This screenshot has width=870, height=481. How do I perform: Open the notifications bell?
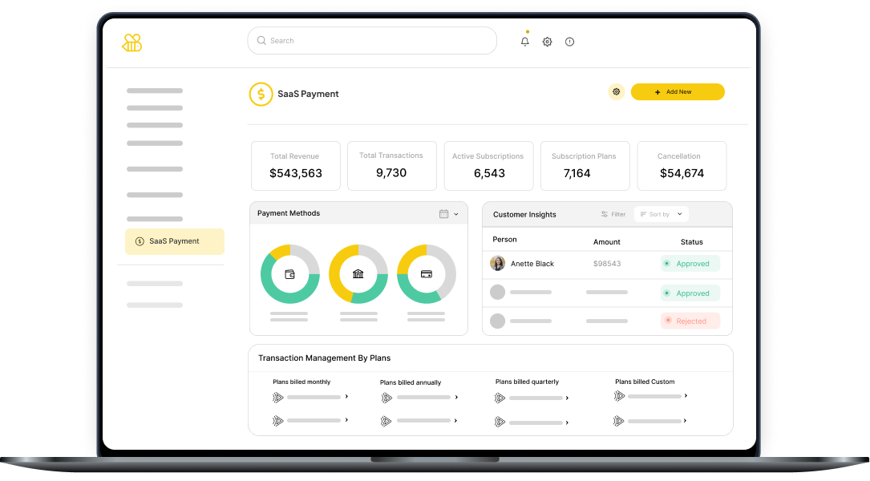(525, 42)
